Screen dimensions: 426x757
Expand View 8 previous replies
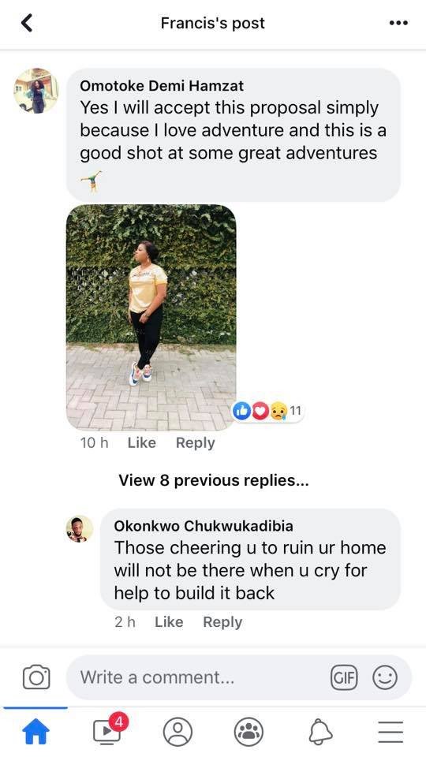pyautogui.click(x=214, y=480)
